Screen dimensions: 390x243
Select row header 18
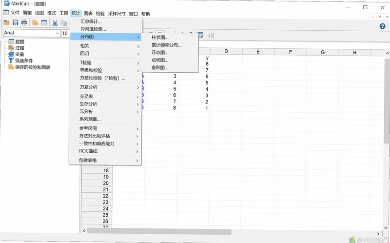pyautogui.click(x=97, y=171)
